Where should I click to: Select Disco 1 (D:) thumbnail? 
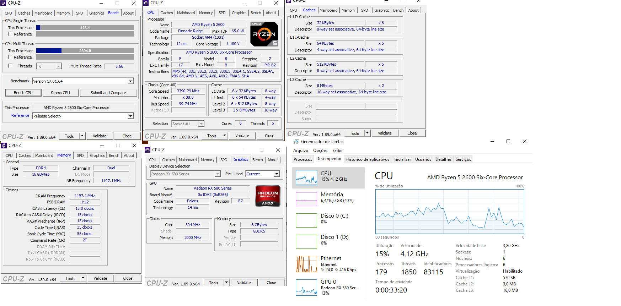pos(306,241)
